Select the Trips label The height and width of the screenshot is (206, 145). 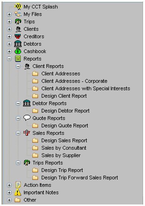pos(29,22)
